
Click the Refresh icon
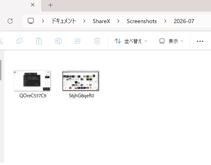[10, 21]
